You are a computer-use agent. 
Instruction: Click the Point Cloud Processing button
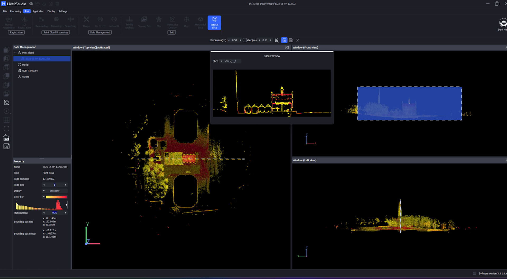pos(55,32)
